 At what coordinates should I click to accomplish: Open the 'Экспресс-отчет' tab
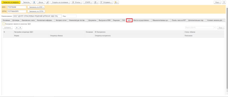click(x=61, y=20)
